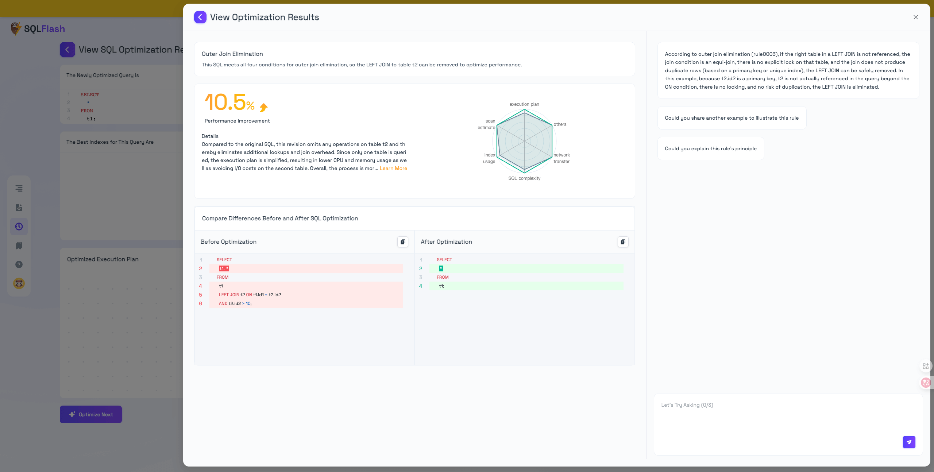Copy the Before Optimization SQL

coord(402,242)
